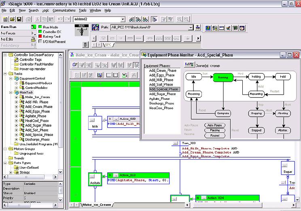Screen dimensions: 301x211
Task: Click the Agitate step box
Action: [95, 179]
